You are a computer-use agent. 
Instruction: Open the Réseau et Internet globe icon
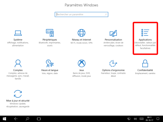click(x=81, y=33)
